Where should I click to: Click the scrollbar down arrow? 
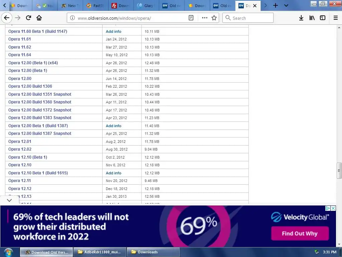[339, 244]
